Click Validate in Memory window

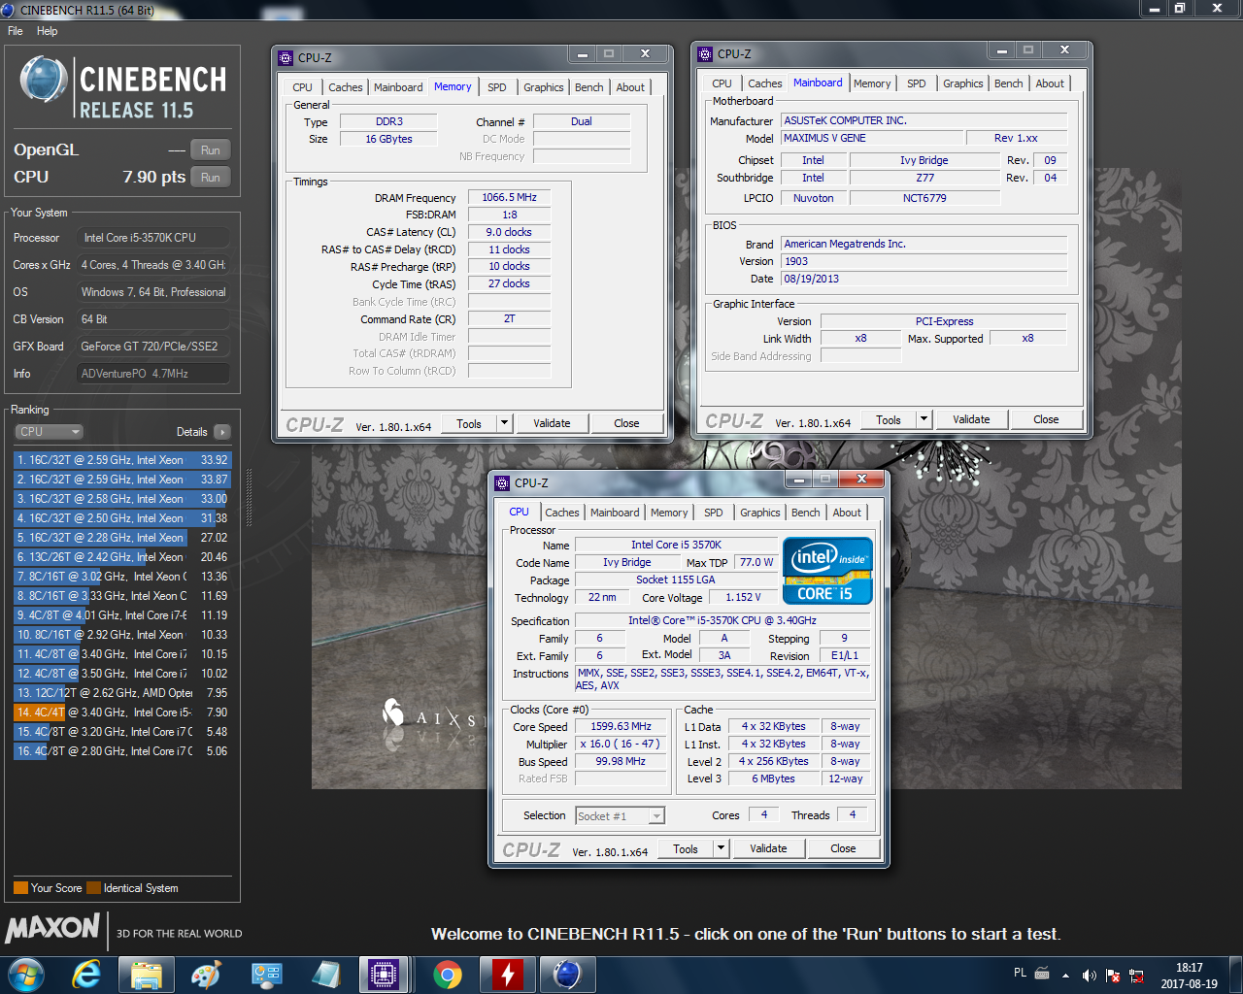coord(552,423)
